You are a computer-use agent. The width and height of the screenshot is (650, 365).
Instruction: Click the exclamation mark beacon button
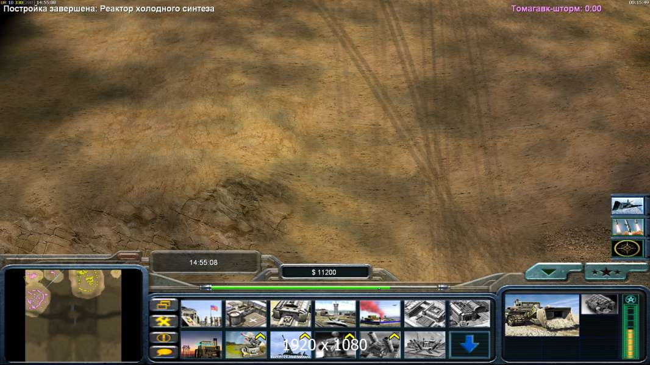tap(164, 337)
